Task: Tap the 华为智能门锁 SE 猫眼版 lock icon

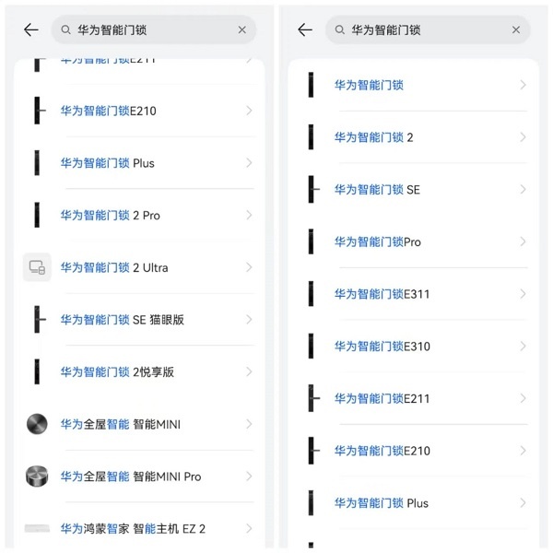Action: [x=37, y=320]
